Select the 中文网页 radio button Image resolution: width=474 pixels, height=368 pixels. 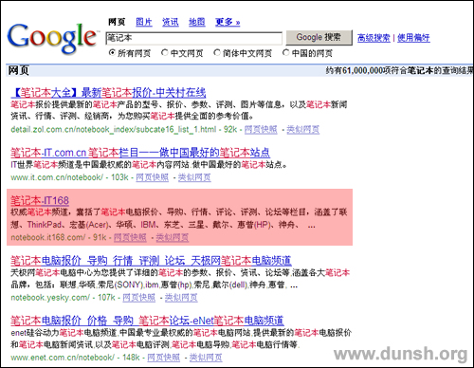tap(164, 52)
